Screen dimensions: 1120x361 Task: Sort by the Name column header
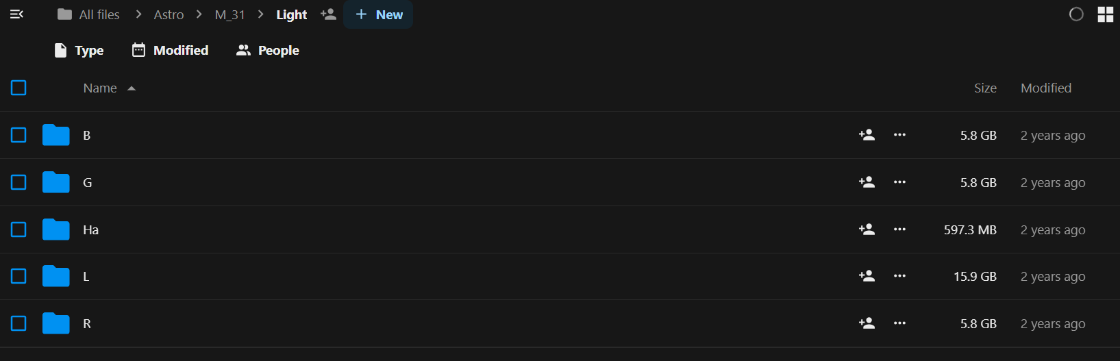(100, 88)
